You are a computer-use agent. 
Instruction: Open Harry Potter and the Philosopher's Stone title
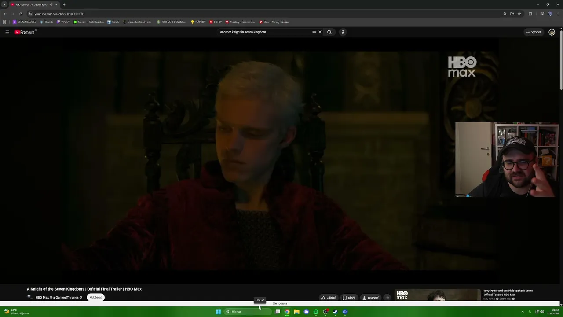(x=508, y=293)
